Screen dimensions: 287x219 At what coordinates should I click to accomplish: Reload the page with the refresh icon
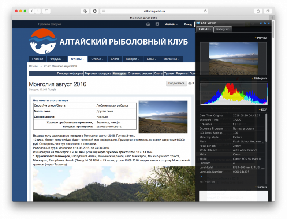tap(205, 11)
